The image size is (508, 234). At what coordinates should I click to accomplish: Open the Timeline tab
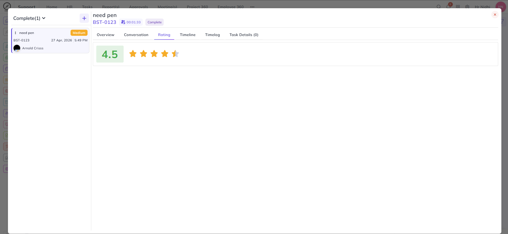[188, 35]
